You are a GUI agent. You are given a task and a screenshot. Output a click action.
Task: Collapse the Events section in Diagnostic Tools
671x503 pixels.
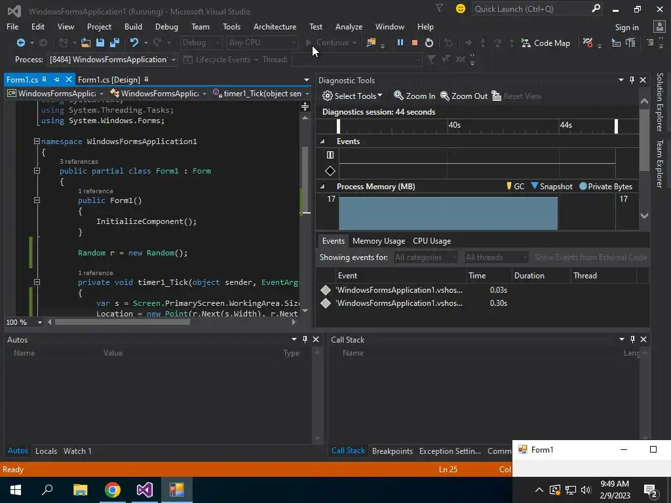click(322, 141)
